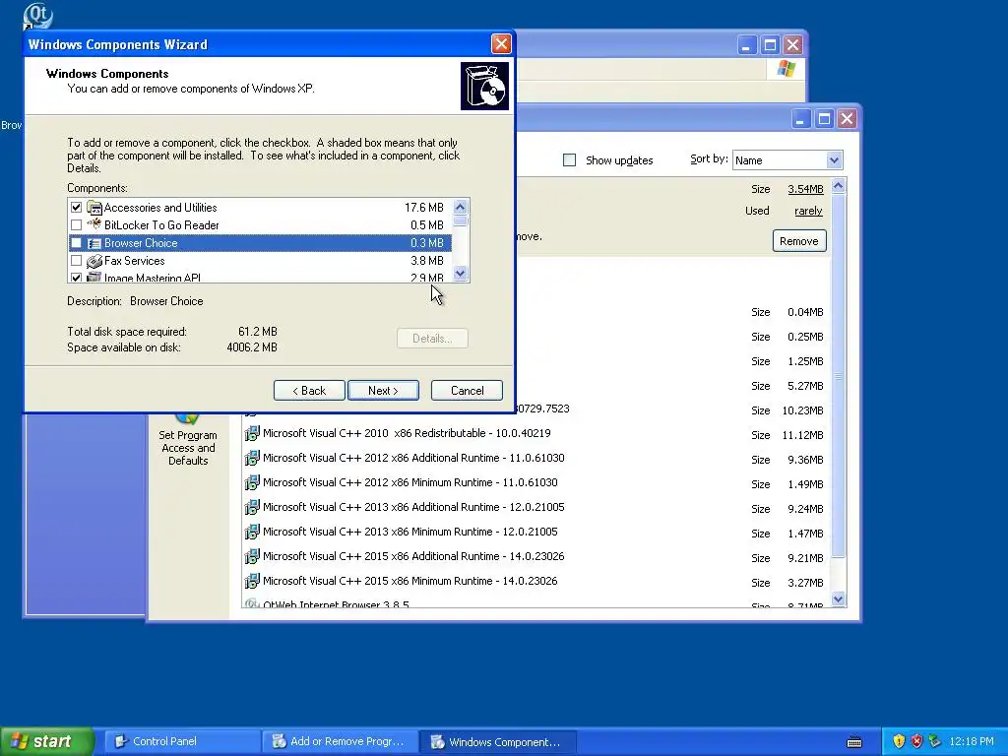Screen dimensions: 1008x756
Task: Click components list scroll down arrow
Action: click(x=461, y=274)
